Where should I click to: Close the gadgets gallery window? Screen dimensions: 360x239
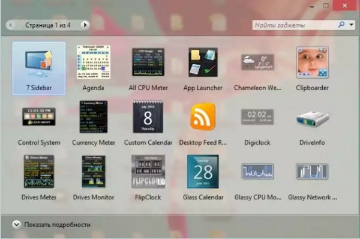click(345, 5)
